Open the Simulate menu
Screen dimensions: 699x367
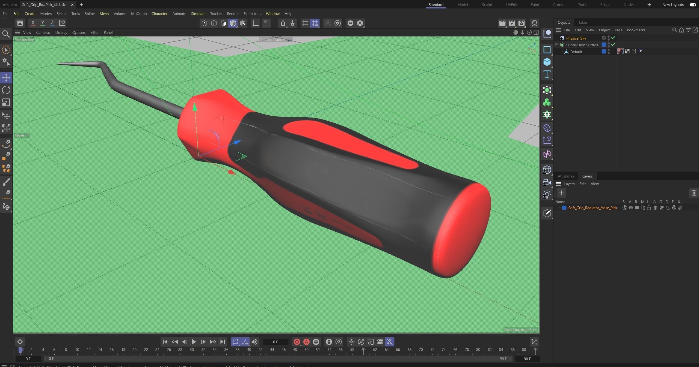click(x=198, y=14)
